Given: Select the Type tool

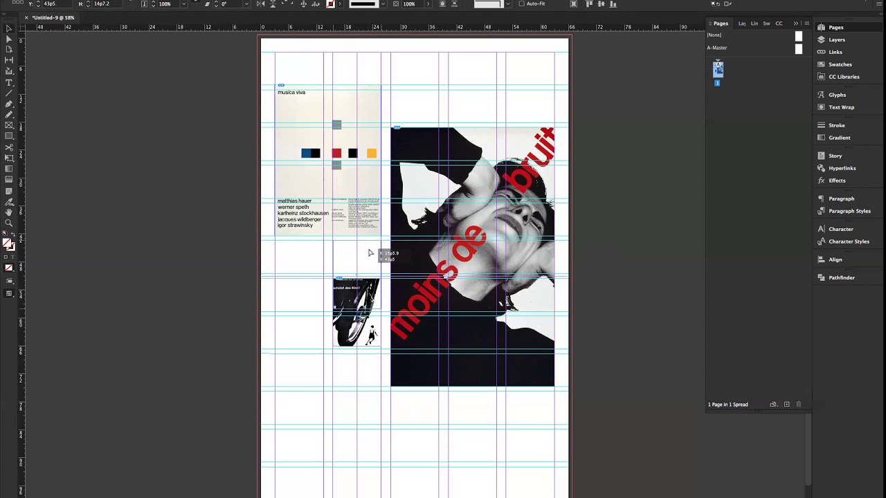Looking at the screenshot, I should click(x=9, y=83).
